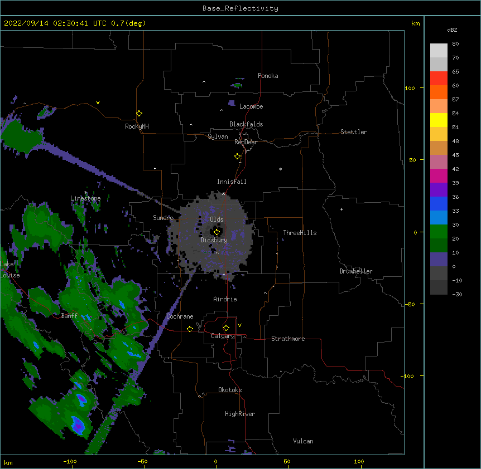
Task: Click the yellow diamond marker south of RedDeer
Action: click(238, 157)
